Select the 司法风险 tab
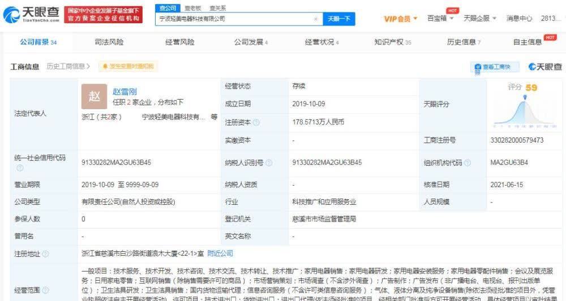Screen dimensions: 566x301 pyautogui.click(x=109, y=42)
